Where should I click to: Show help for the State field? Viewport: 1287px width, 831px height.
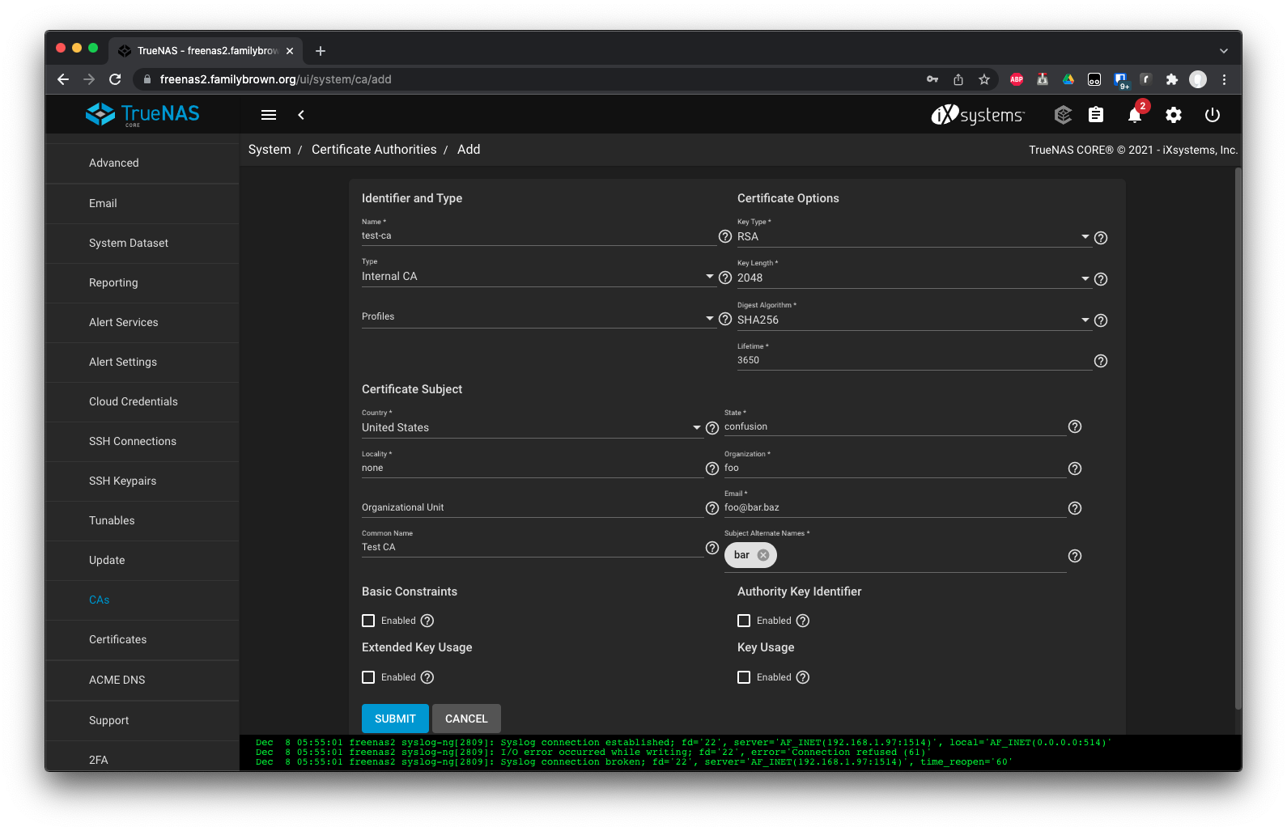tap(1075, 426)
